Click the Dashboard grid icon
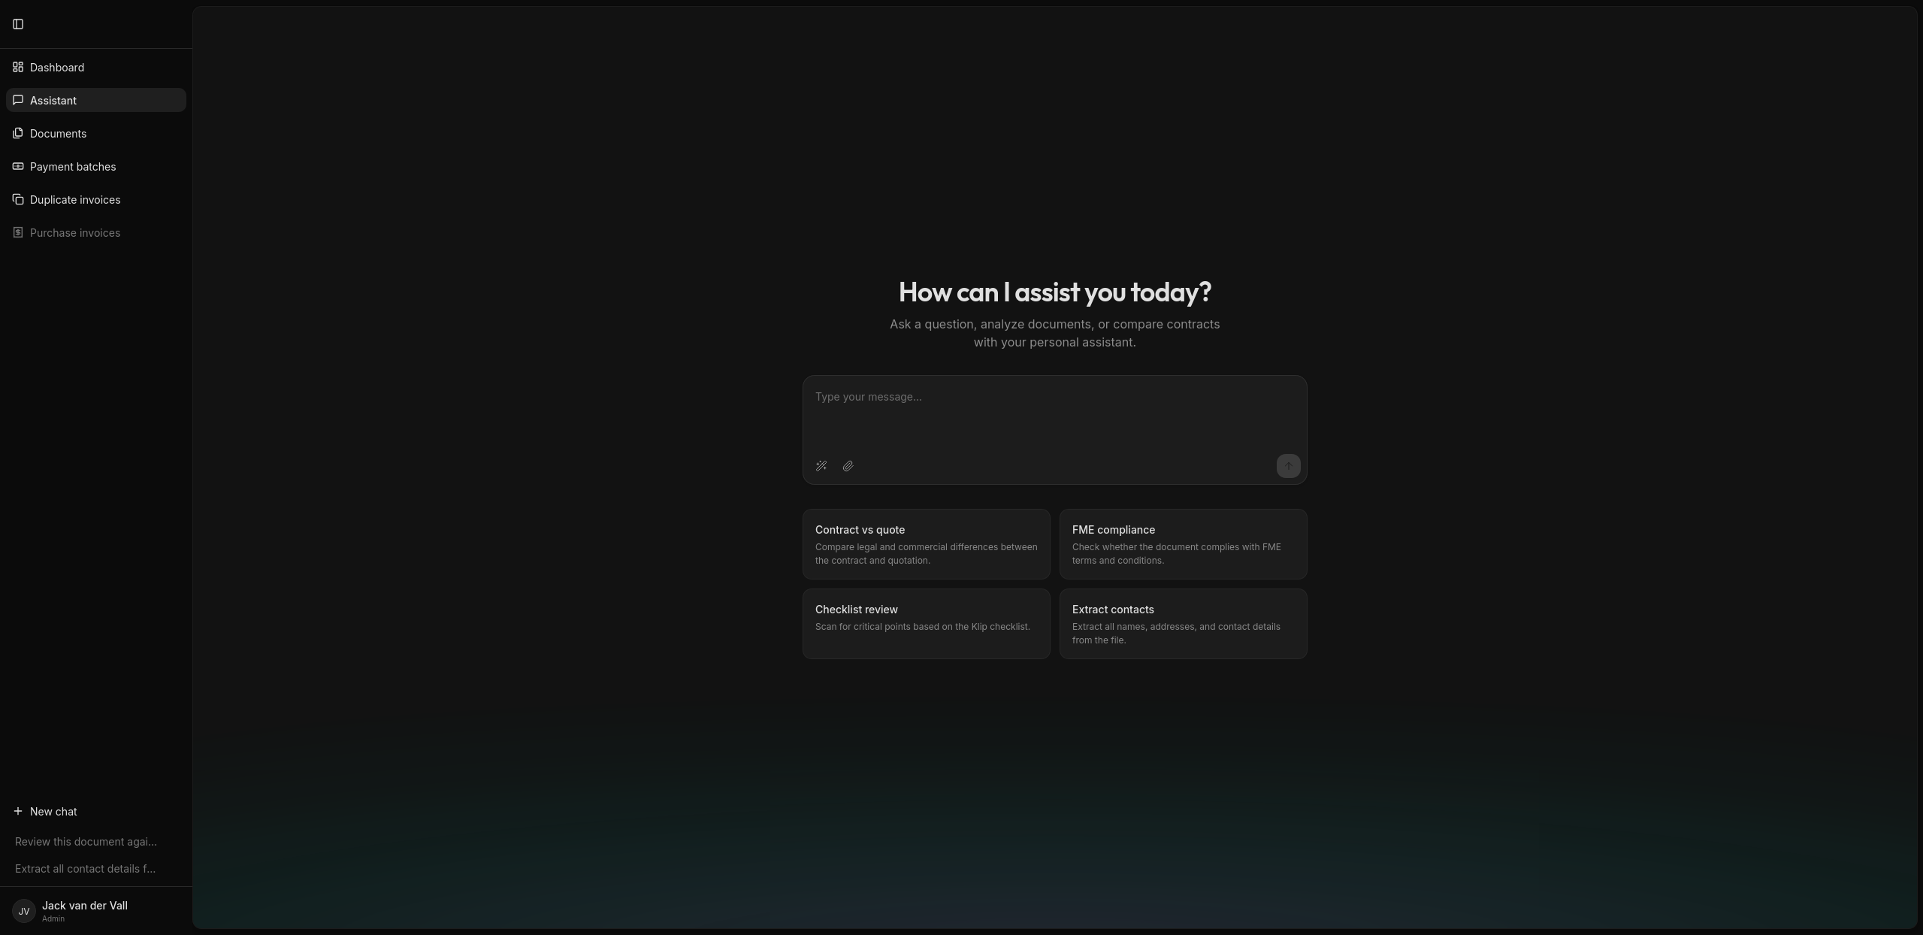This screenshot has width=1923, height=935. click(18, 67)
